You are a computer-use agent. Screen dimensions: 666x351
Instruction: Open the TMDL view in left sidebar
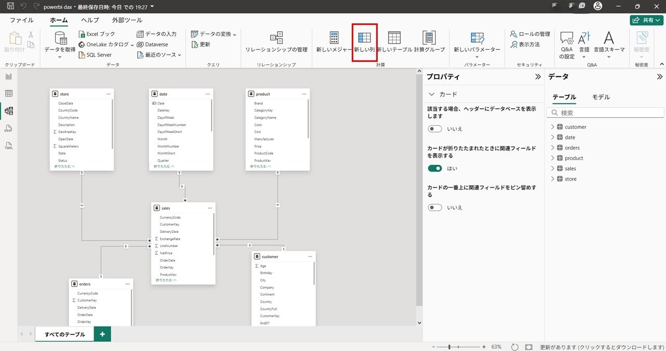(x=8, y=145)
